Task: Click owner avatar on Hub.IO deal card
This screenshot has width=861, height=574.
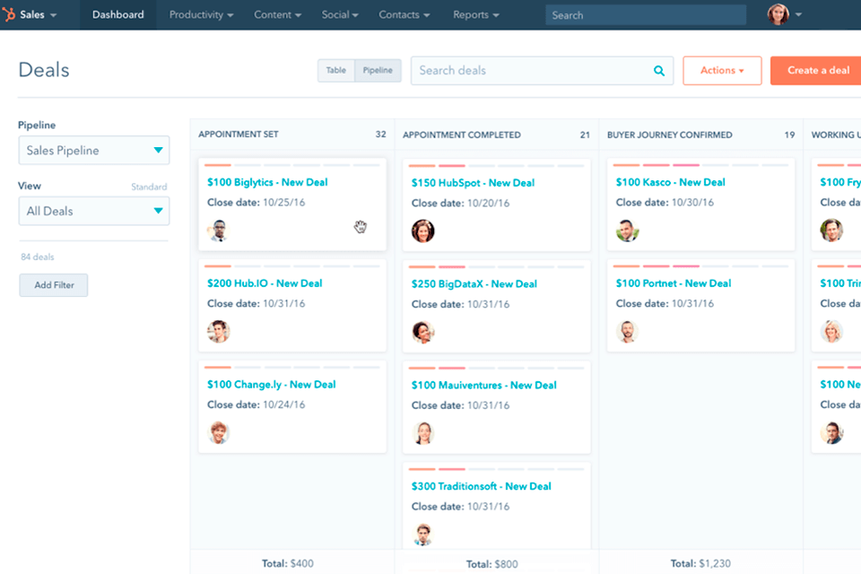Action: pyautogui.click(x=219, y=332)
